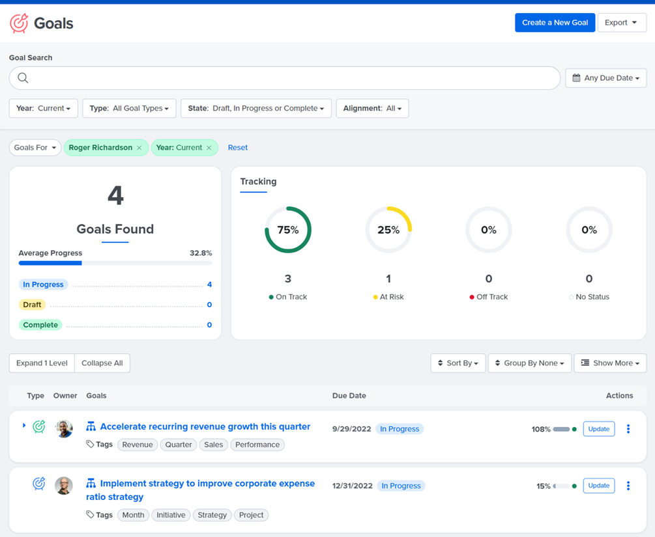Open the Export menu

point(622,23)
